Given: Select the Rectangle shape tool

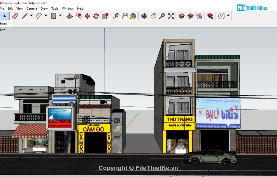Looking at the screenshot, I should pos(54,16).
